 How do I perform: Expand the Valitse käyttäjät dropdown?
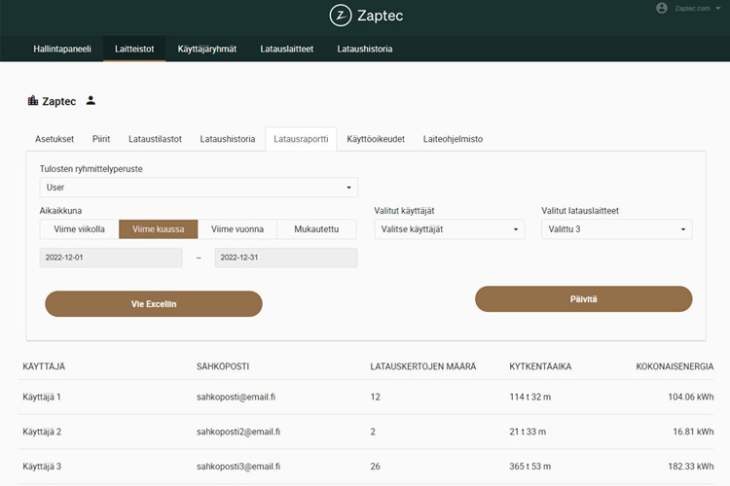tap(449, 229)
